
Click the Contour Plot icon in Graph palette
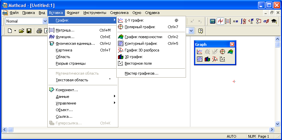coord(199,59)
